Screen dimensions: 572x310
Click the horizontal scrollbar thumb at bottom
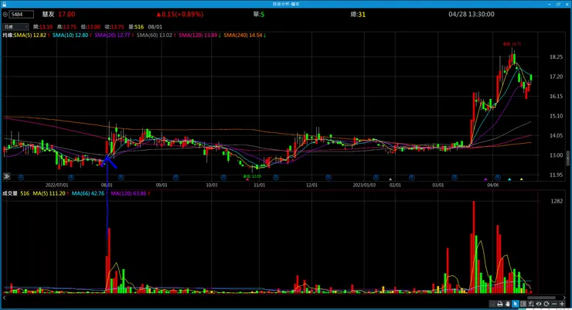(541, 298)
